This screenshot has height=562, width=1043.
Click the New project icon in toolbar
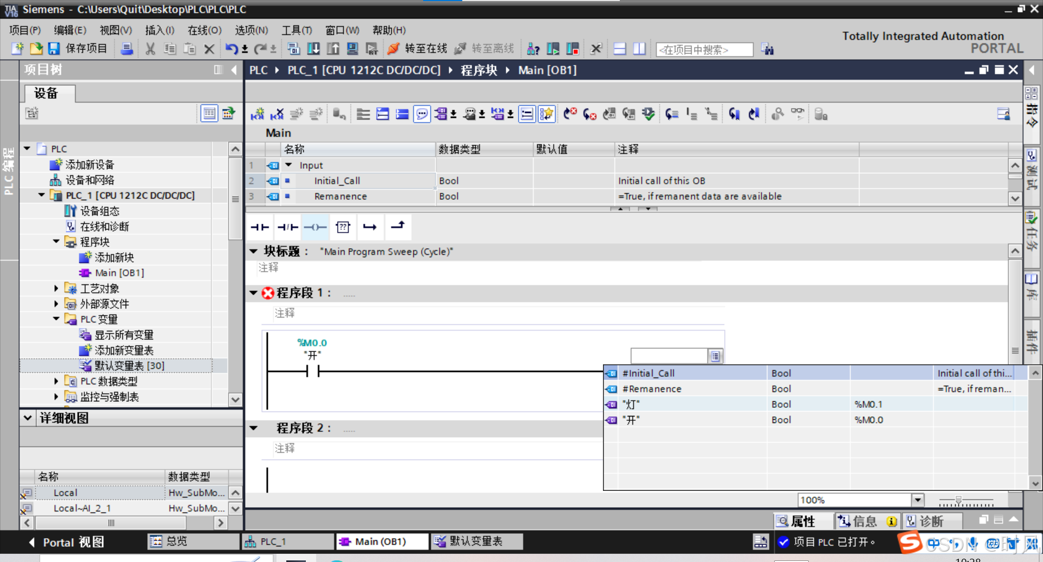[x=17, y=49]
